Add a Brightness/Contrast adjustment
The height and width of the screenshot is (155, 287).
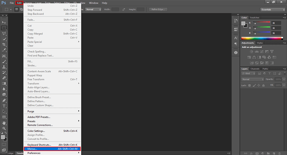click(x=251, y=51)
